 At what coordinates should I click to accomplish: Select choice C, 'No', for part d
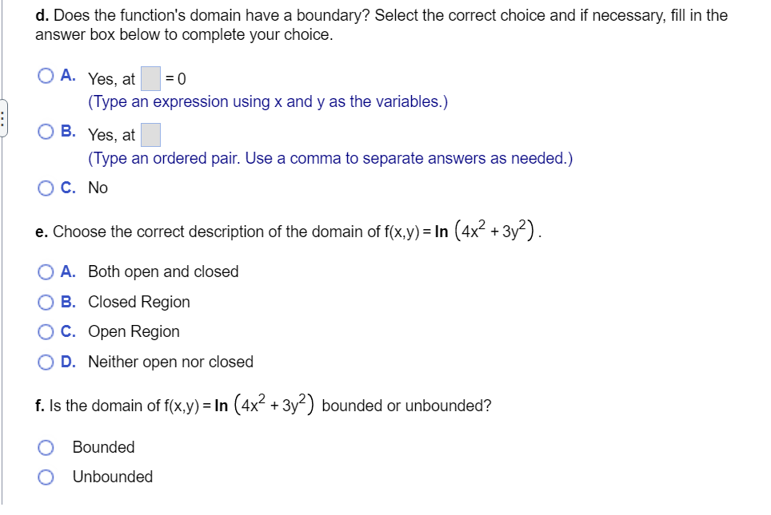[x=46, y=188]
